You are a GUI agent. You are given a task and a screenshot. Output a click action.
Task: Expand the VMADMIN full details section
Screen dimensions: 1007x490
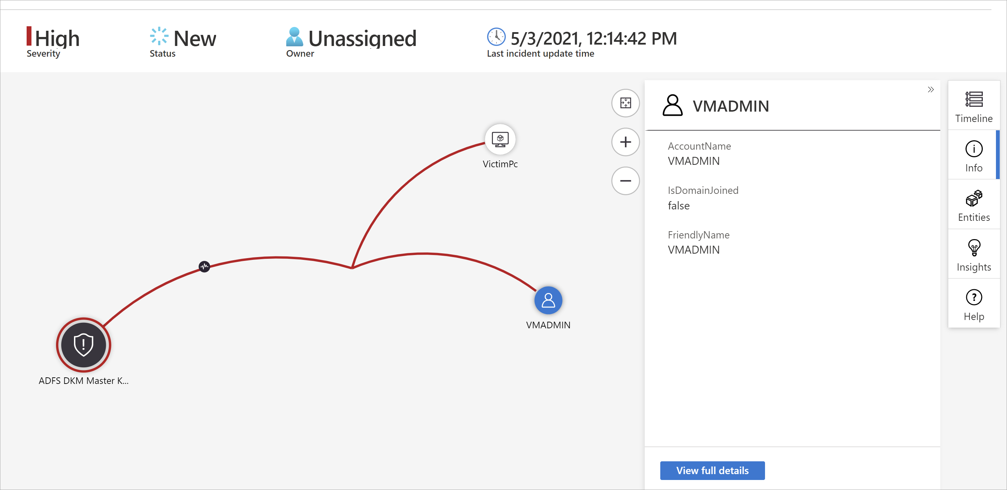714,471
